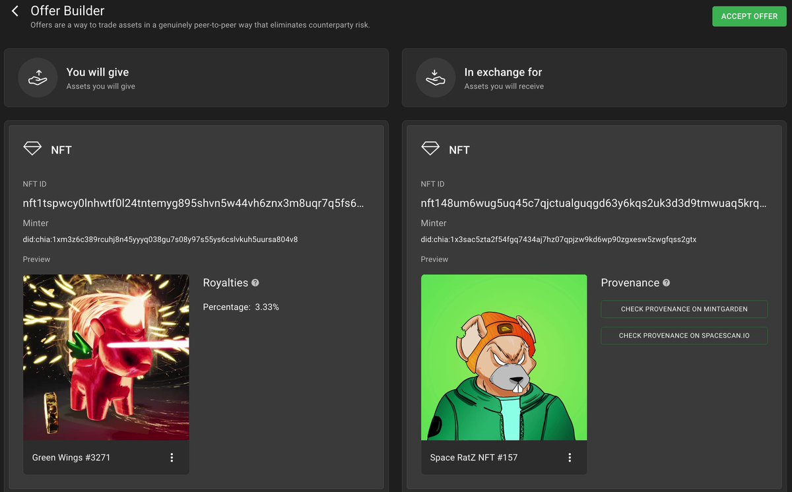Click the Green Wings #3271 title label
Viewport: 792px width, 492px height.
click(71, 457)
